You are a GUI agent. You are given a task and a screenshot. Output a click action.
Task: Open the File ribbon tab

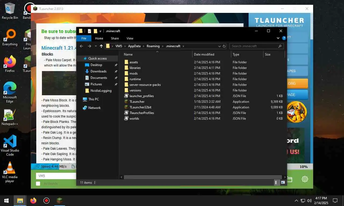[x=84, y=38]
